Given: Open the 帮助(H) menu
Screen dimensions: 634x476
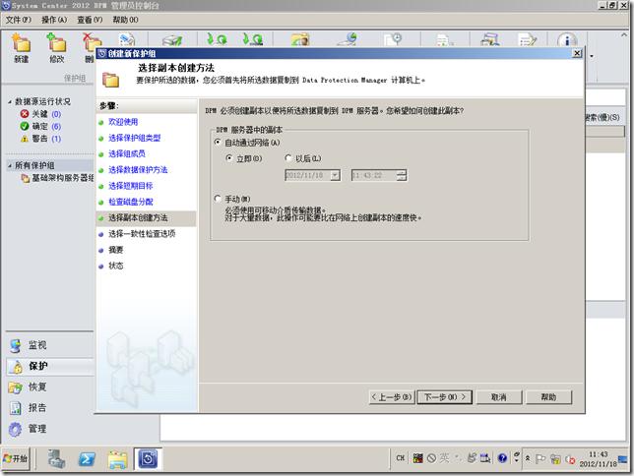Looking at the screenshot, I should pos(125,20).
